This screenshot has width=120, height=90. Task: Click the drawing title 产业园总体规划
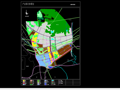click(x=28, y=4)
